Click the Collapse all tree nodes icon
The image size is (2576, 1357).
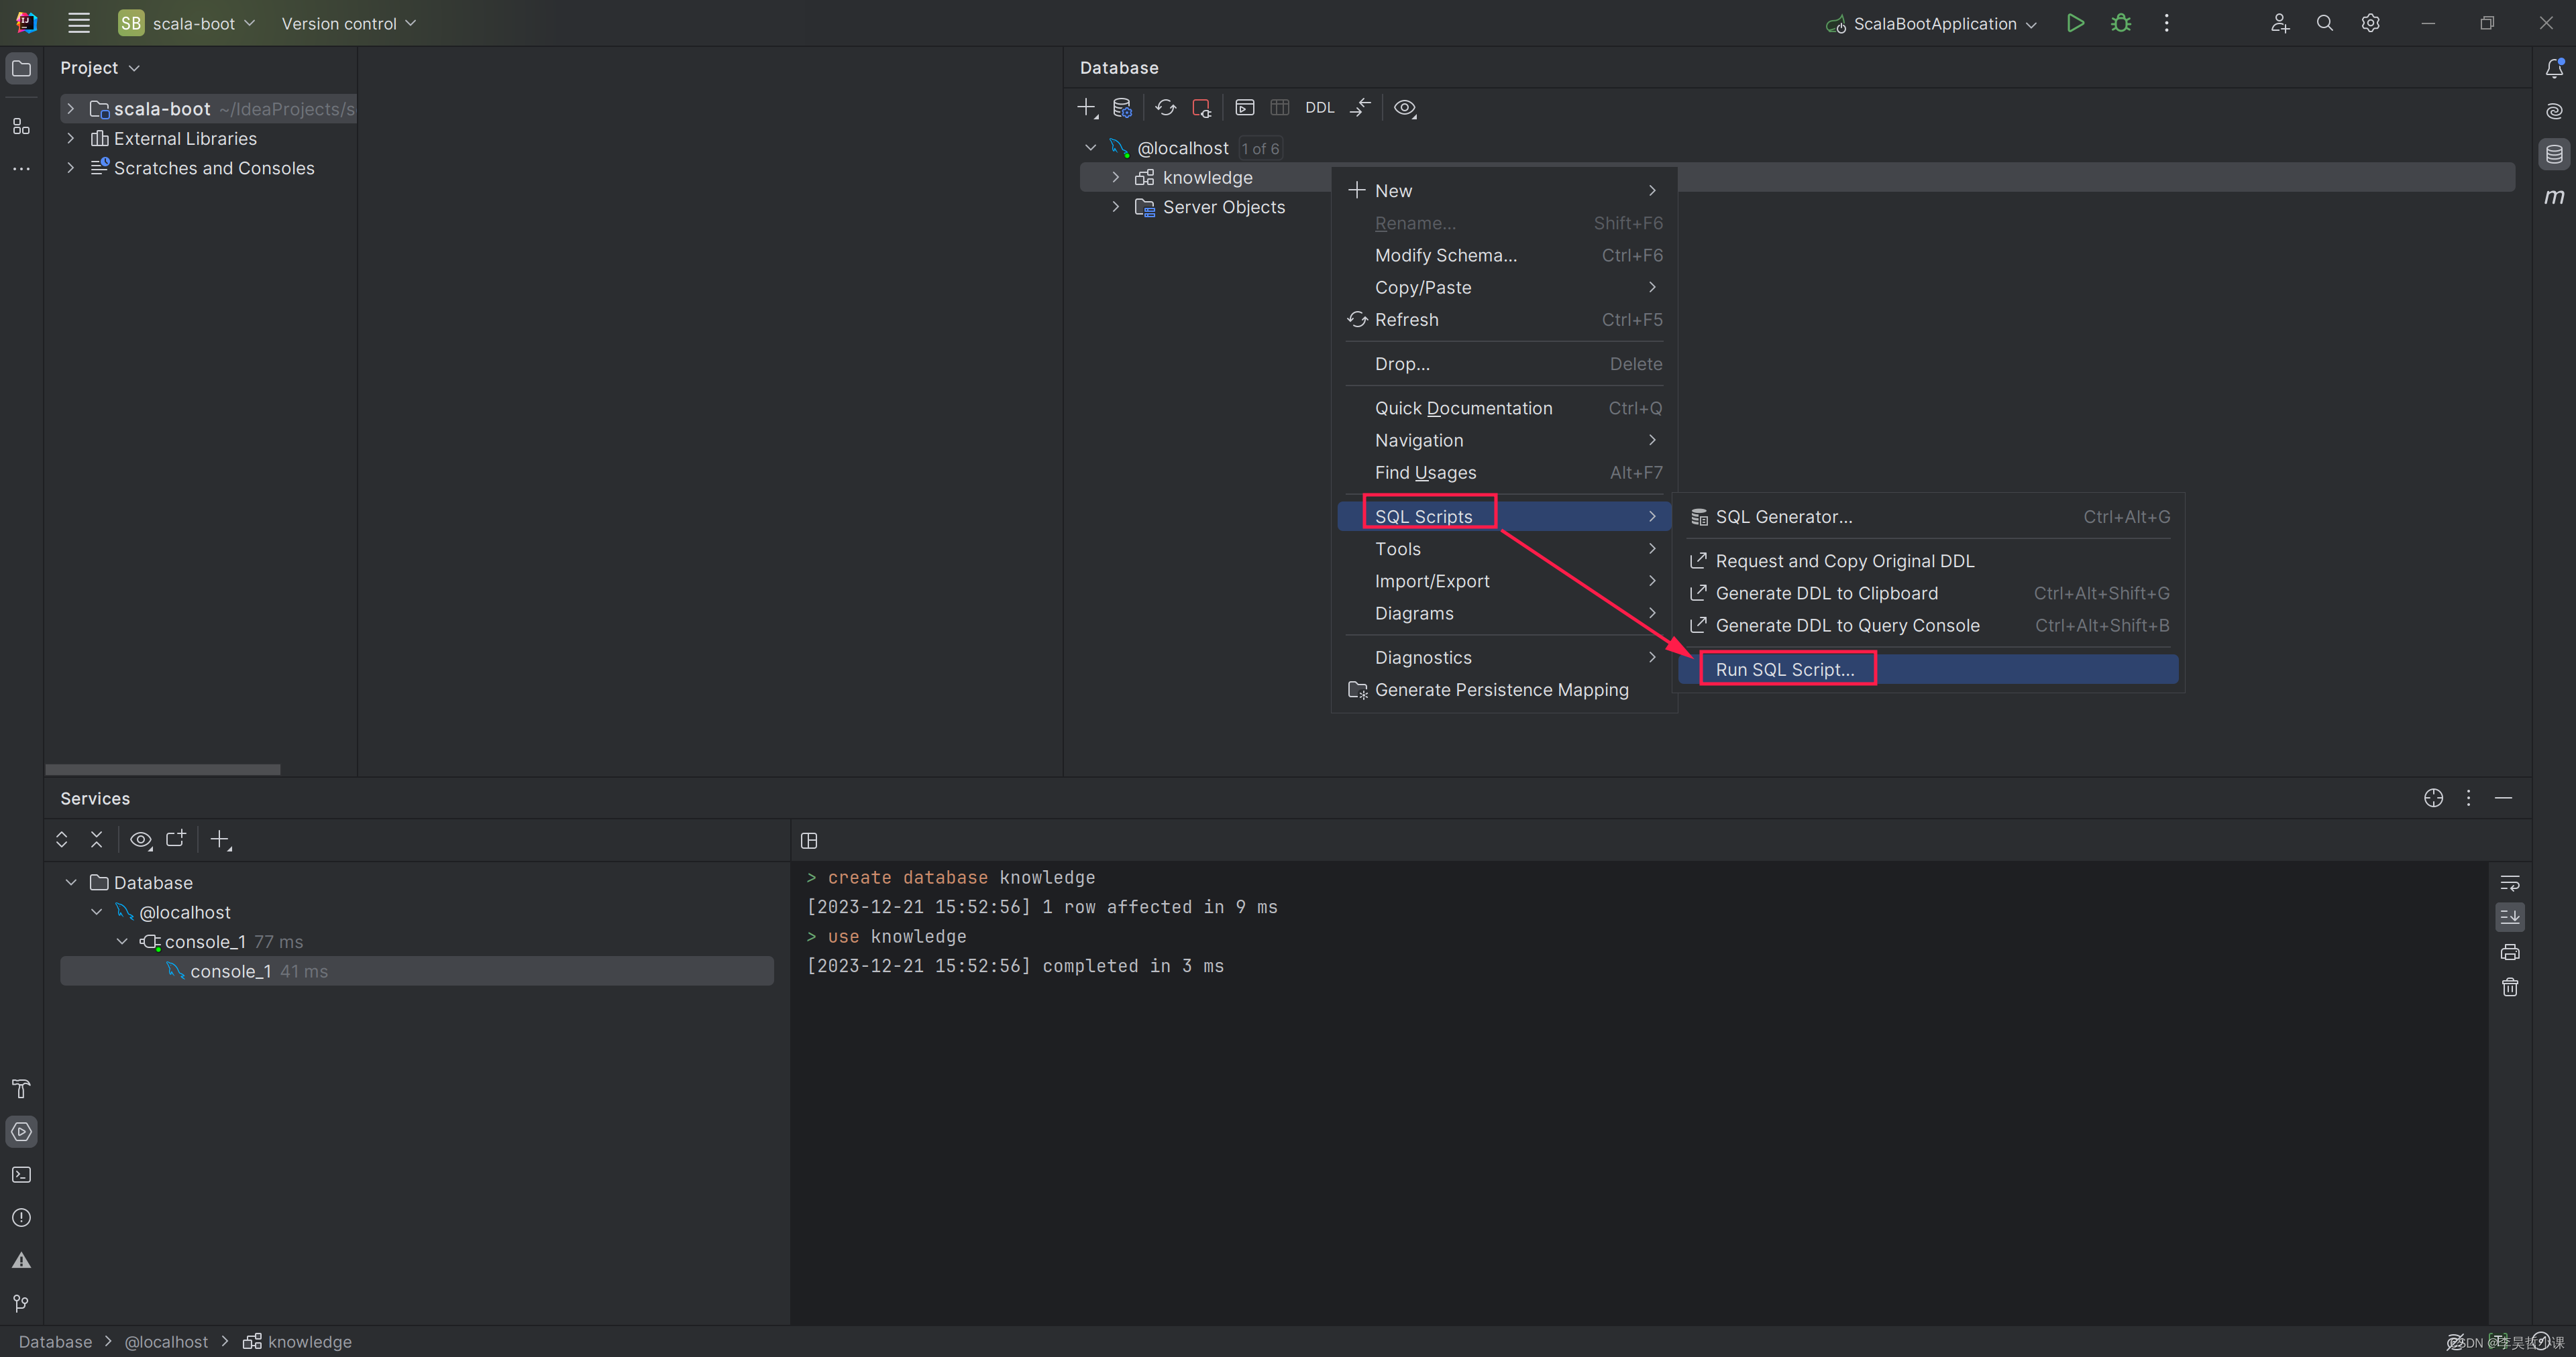pyautogui.click(x=97, y=839)
